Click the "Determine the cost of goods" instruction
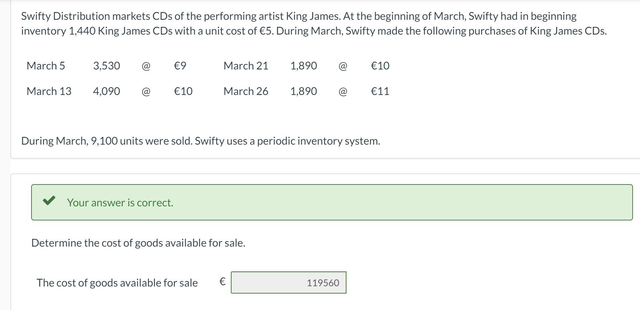 click(138, 243)
